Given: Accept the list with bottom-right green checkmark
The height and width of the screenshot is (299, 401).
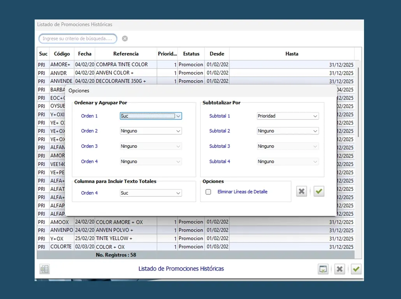Looking at the screenshot, I should click(x=356, y=269).
